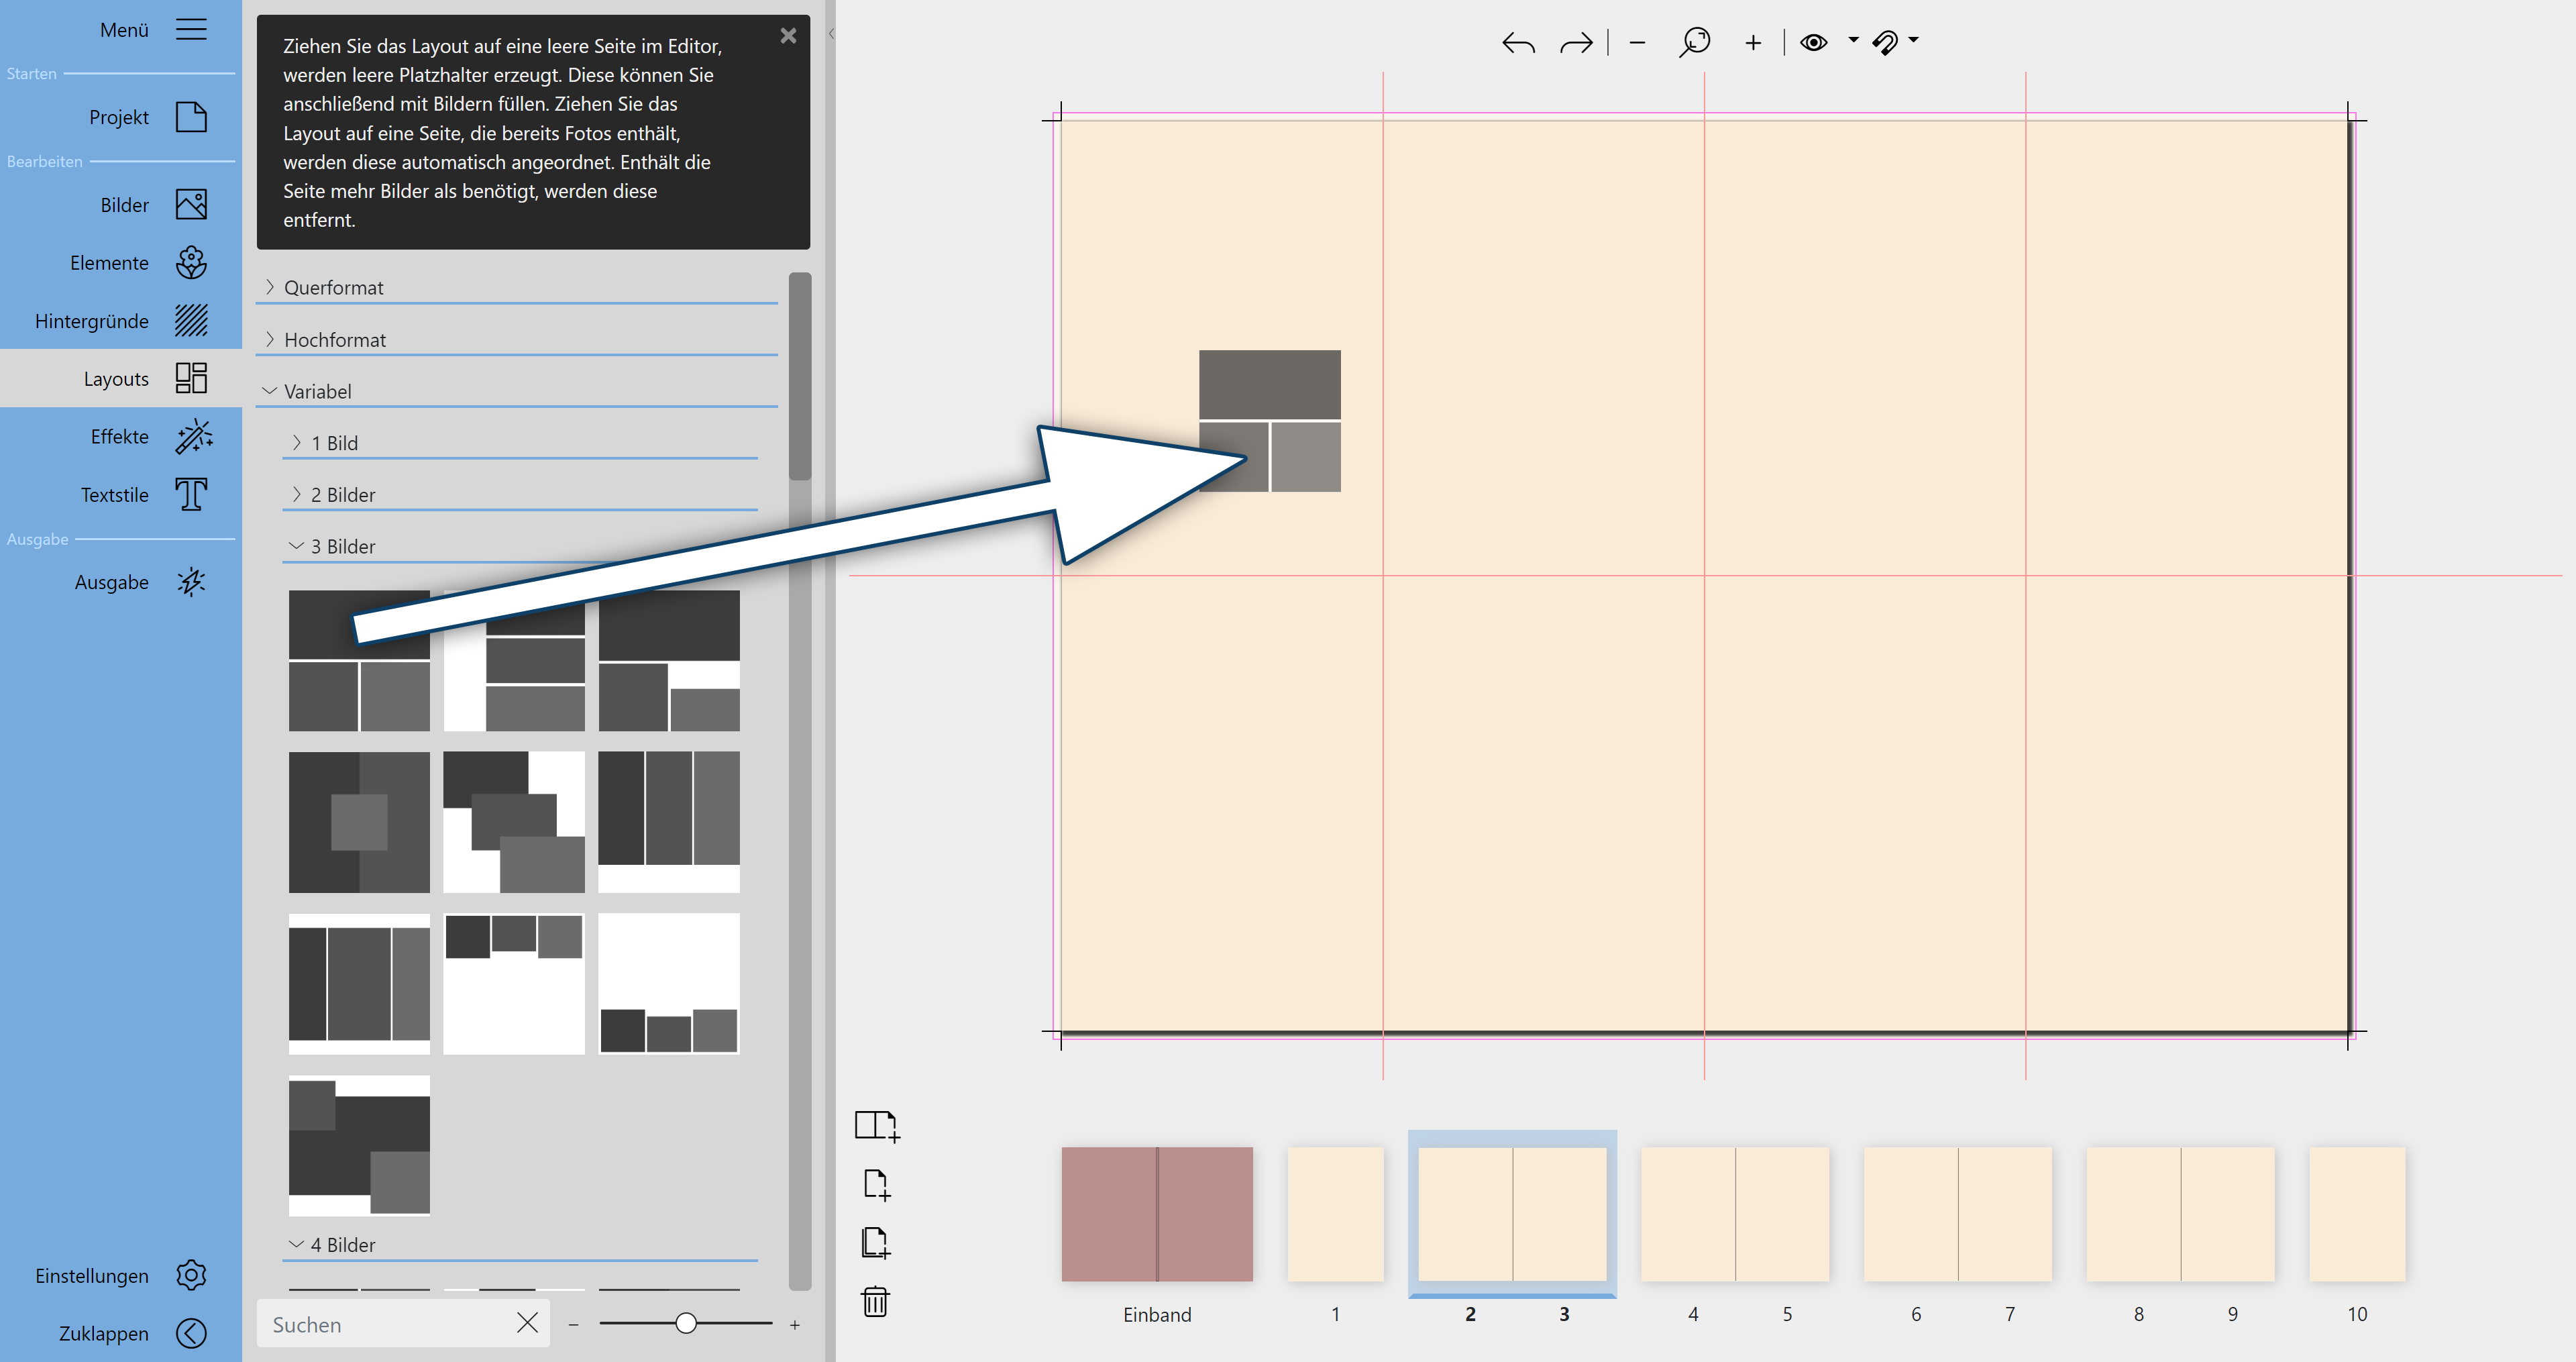Toggle the preview eye mode
Viewport: 2576px width, 1362px height.
(x=1814, y=42)
